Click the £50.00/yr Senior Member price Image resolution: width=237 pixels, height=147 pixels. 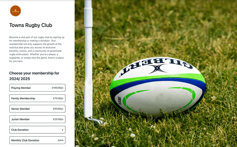coord(58,109)
